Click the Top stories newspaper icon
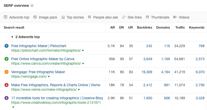Viewport: 207px width, 110px height. 63,17
